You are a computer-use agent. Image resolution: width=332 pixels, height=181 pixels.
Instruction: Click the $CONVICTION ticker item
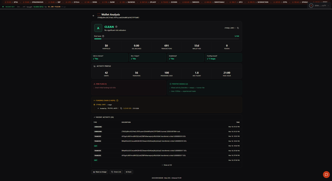click(257, 2)
